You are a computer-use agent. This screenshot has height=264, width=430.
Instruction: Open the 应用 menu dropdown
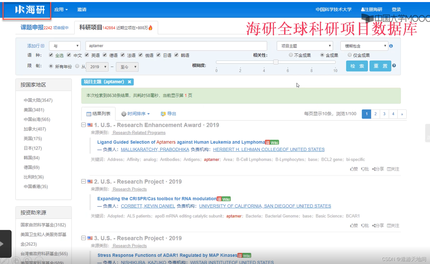tap(61, 10)
